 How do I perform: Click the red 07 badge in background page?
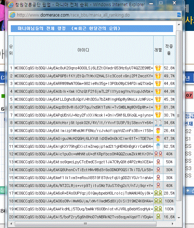tap(189, 95)
